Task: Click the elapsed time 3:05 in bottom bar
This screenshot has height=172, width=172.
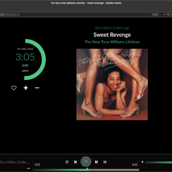Action: click(37, 165)
